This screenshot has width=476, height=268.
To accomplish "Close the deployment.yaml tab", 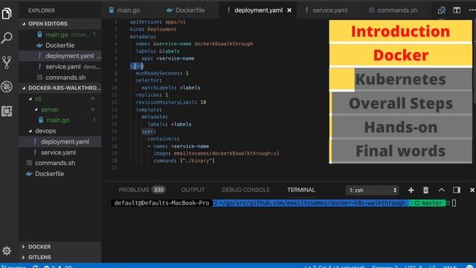I will coord(289,10).
